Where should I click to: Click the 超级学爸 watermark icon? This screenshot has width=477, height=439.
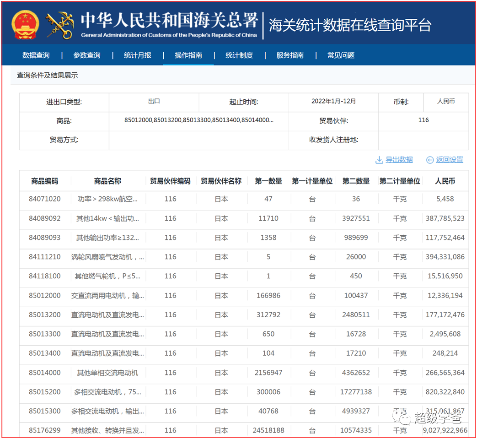pos(401,418)
